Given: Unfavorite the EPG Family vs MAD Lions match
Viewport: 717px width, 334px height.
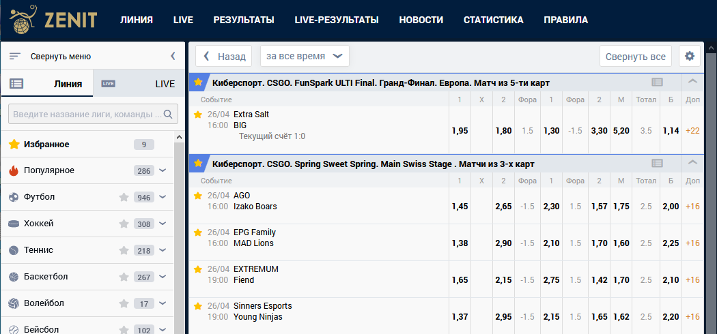Looking at the screenshot, I should coord(198,232).
